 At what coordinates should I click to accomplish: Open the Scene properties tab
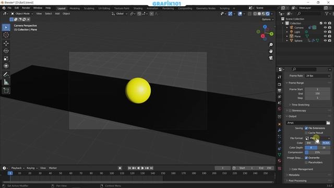tap(280, 103)
